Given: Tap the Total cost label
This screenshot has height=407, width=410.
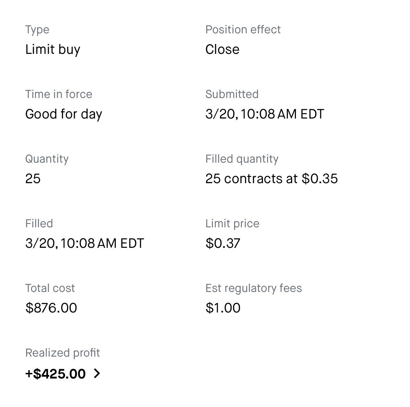Looking at the screenshot, I should point(50,288).
